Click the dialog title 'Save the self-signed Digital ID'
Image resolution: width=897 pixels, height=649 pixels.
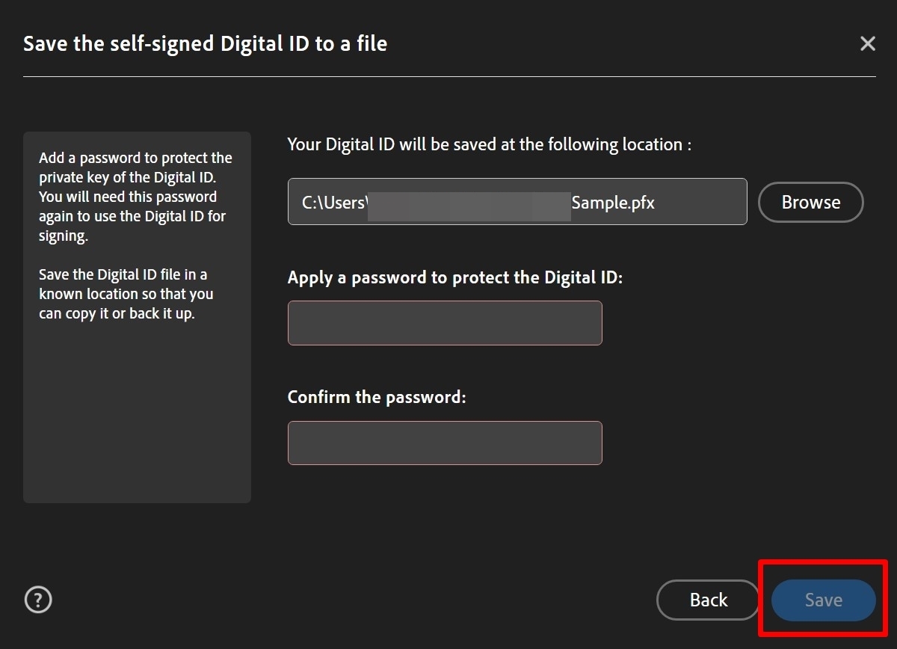[205, 43]
